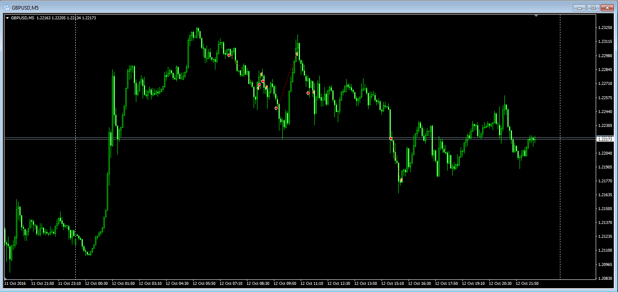Click time axis label 12 Oct 20:30
Image resolution: width=618 pixels, height=292 pixels.
[x=500, y=284]
